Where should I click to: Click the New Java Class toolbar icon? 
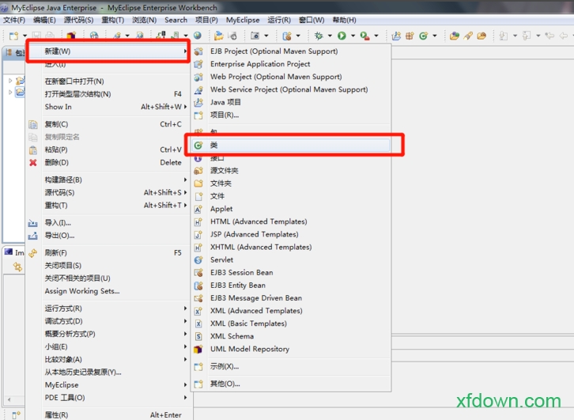click(424, 36)
